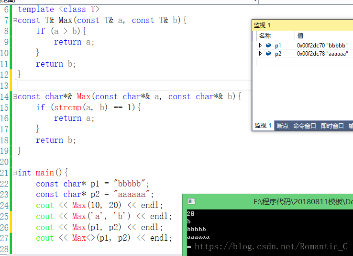353x256 pixels.
Task: Select p2 value 0x00f2dc78 "aaaaaa"
Action: 322,54
